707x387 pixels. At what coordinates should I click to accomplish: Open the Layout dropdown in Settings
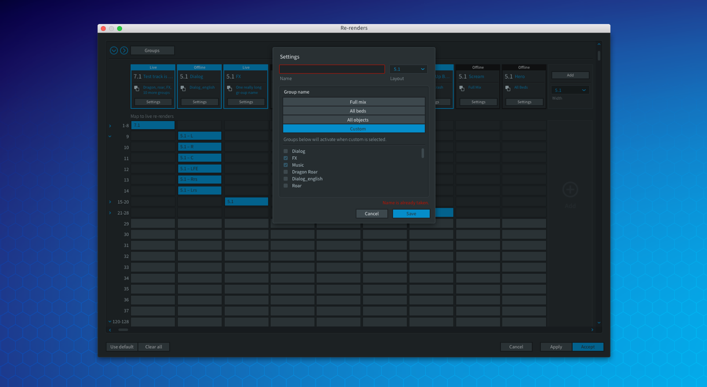409,69
